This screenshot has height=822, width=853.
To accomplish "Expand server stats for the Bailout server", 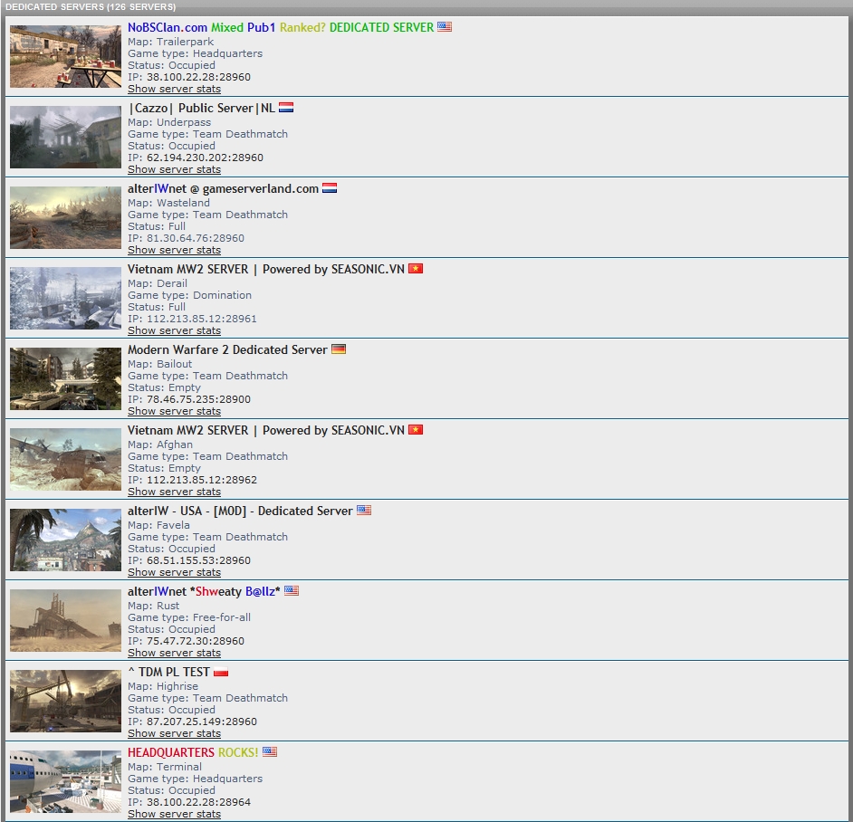I will (x=174, y=411).
